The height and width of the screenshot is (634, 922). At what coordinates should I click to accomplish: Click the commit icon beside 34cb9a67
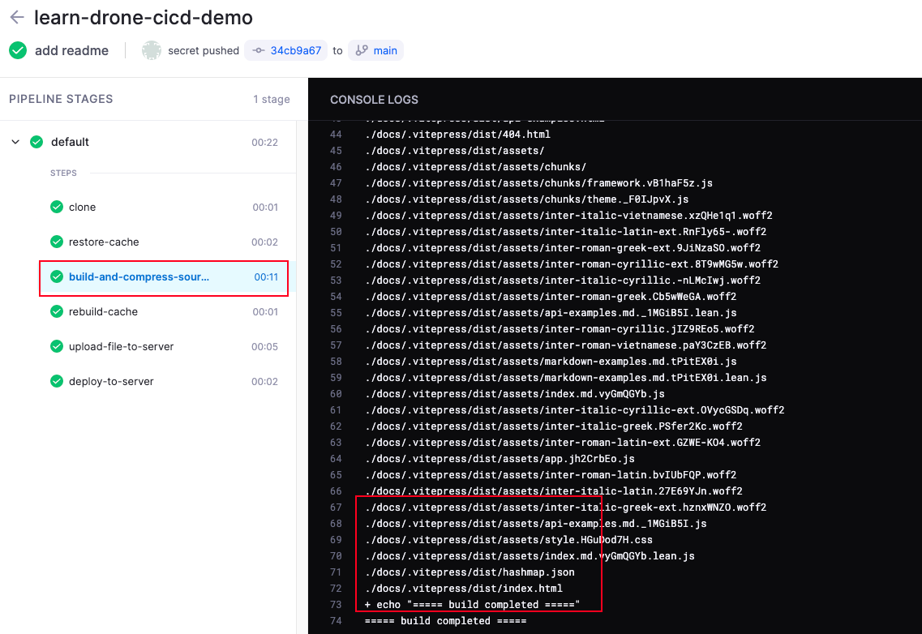point(258,50)
